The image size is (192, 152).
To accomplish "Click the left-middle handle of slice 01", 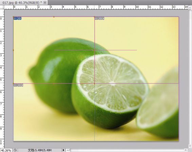I will pyautogui.click(x=14, y=50).
